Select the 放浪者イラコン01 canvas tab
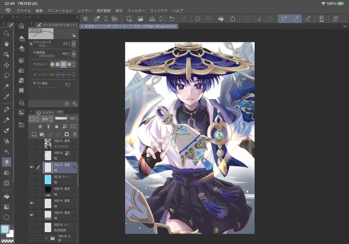 point(129,26)
